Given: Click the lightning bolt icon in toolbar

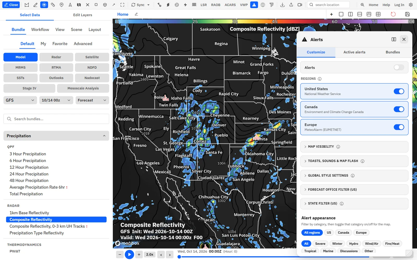Looking at the screenshot, I should point(185,5).
